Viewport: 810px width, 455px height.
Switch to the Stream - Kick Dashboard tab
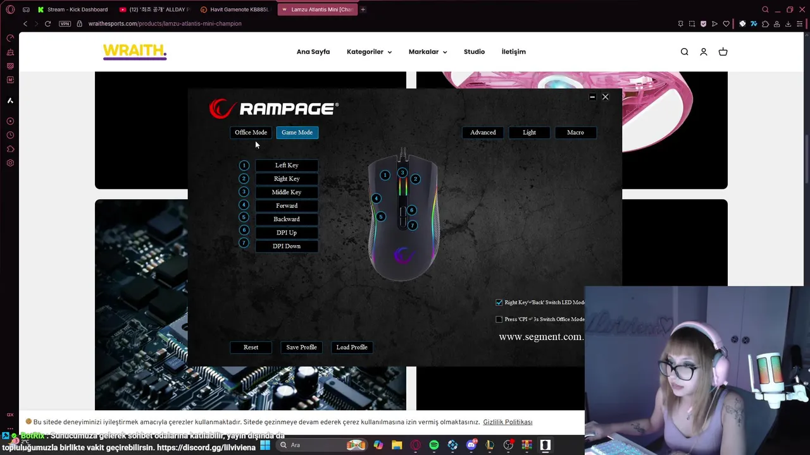[72, 9]
